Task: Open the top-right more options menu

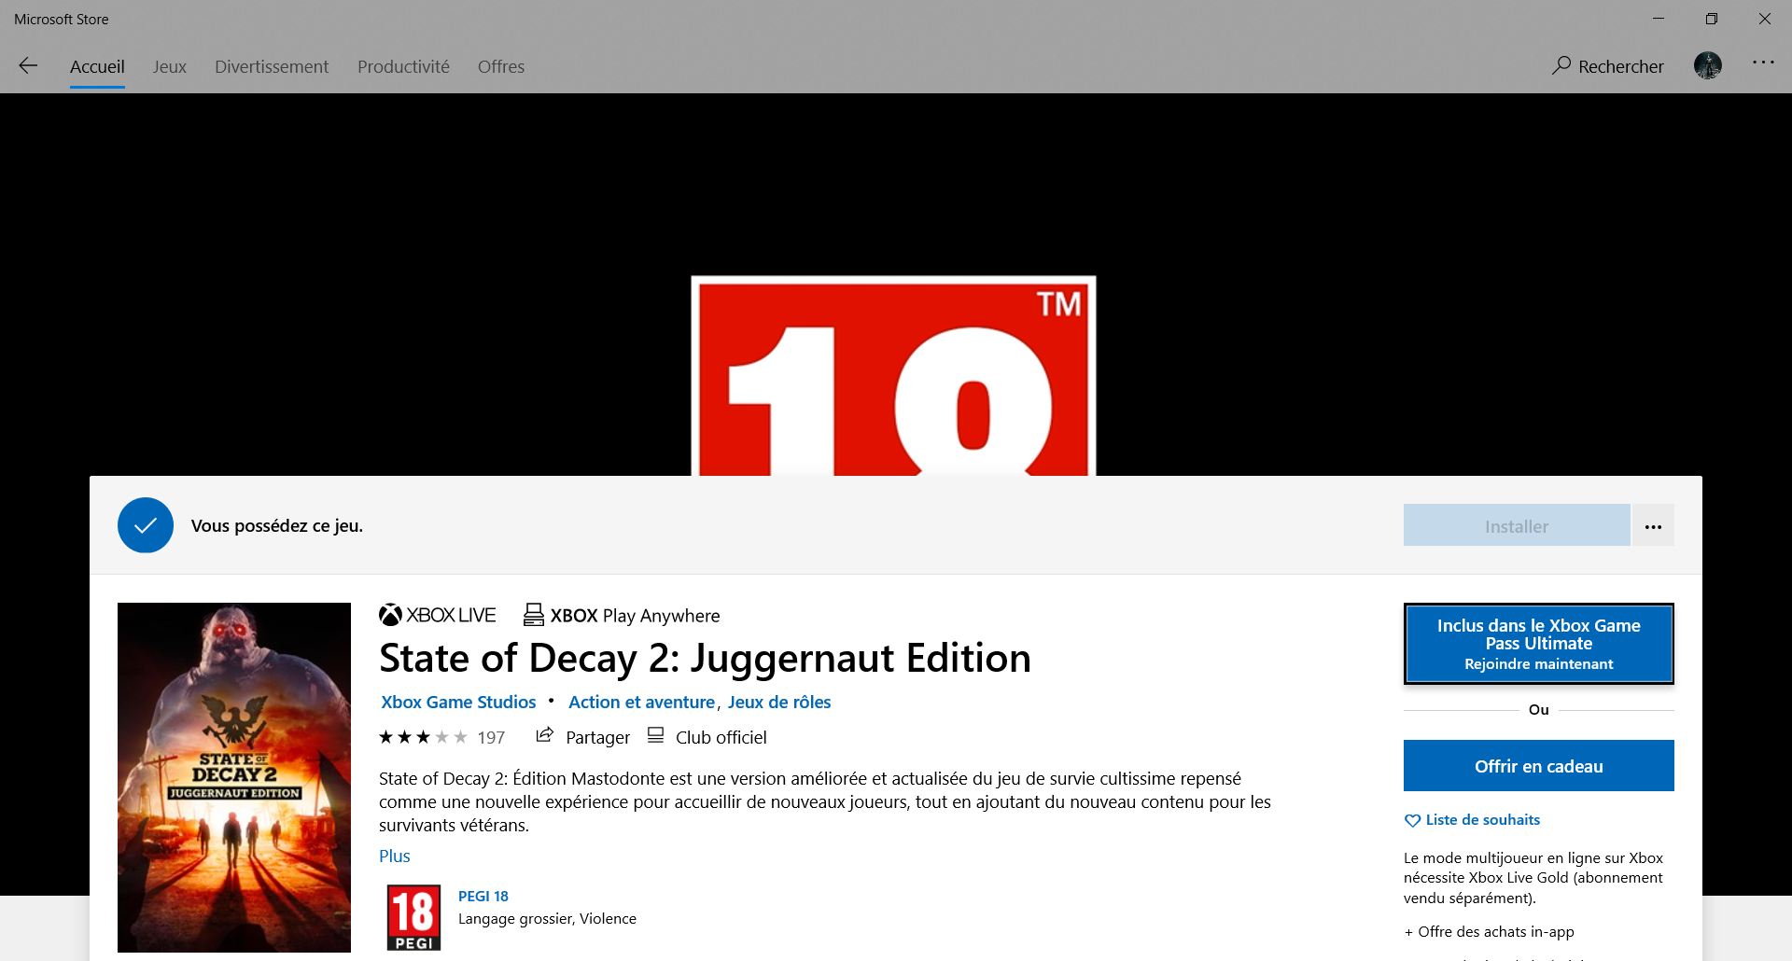Action: click(x=1763, y=63)
